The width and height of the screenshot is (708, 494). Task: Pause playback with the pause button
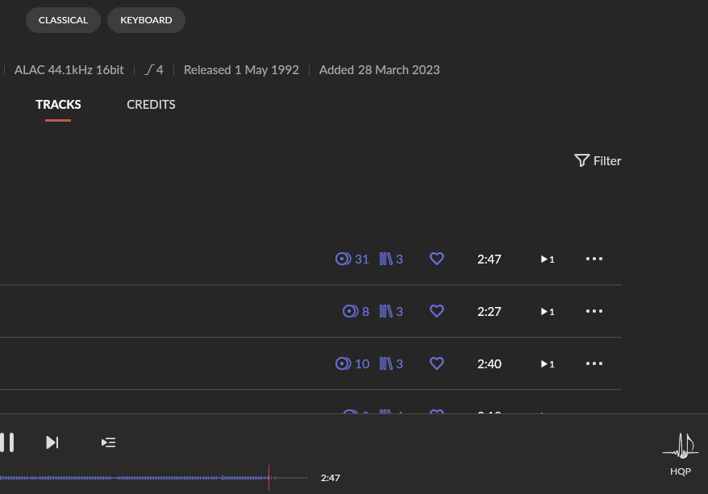point(7,442)
